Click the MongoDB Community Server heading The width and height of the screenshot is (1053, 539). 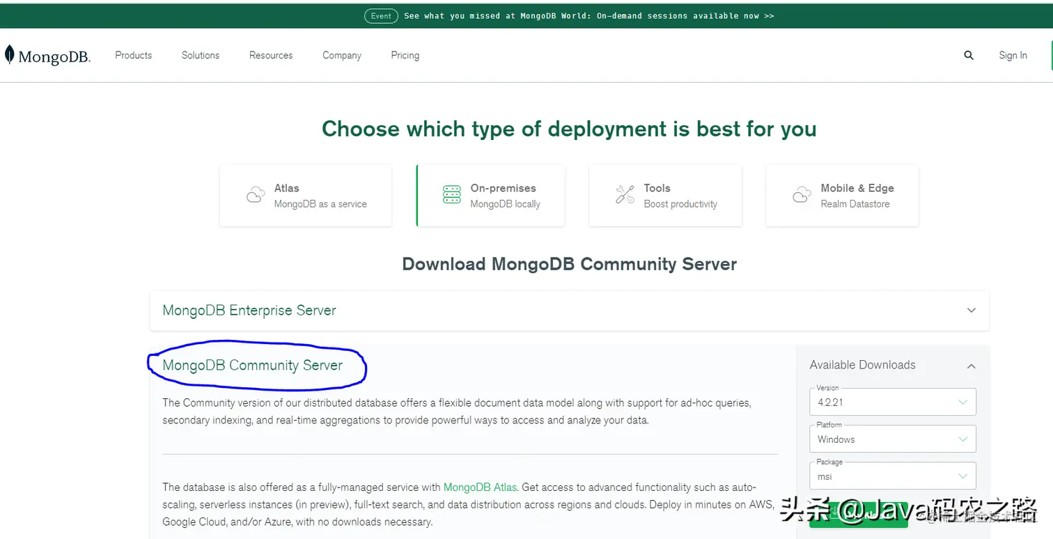click(x=253, y=365)
